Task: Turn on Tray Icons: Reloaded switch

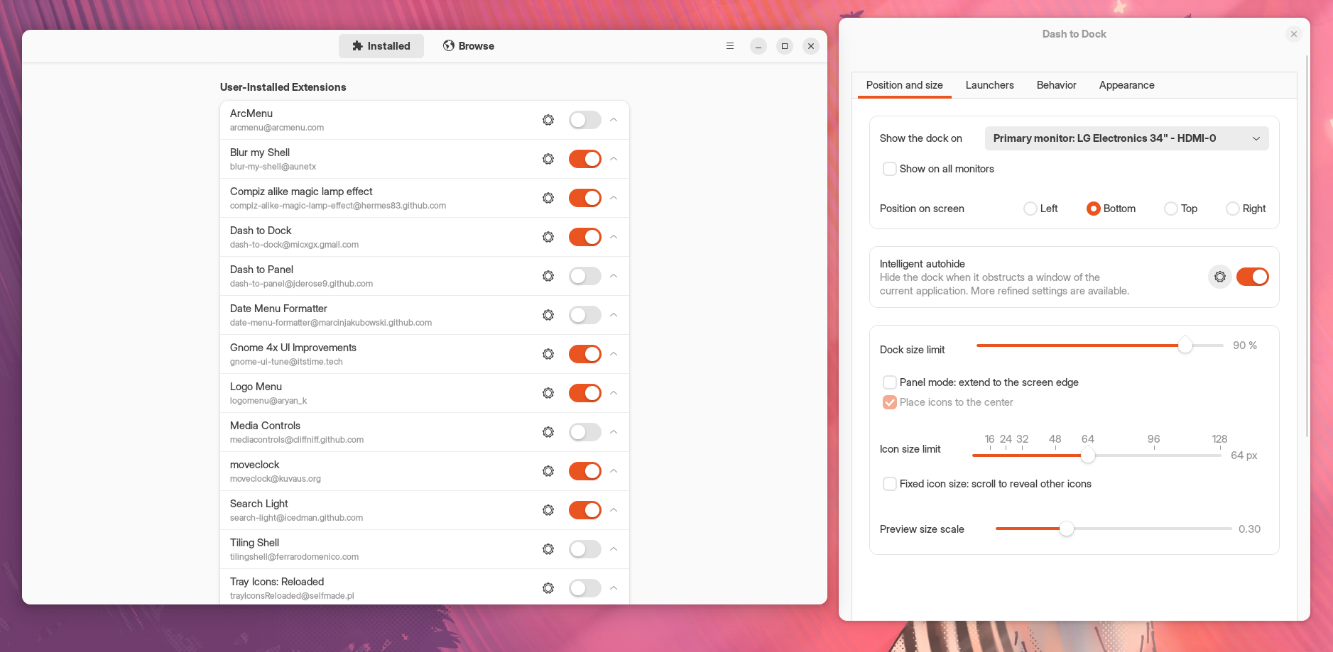Action: pyautogui.click(x=585, y=588)
